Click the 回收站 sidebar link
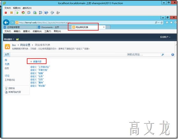178x139 pixels. tap(11, 88)
